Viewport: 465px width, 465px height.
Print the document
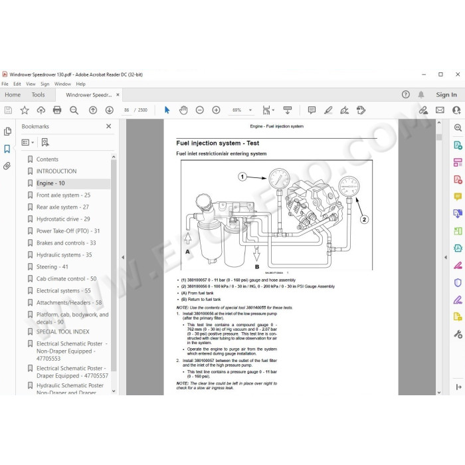57,110
